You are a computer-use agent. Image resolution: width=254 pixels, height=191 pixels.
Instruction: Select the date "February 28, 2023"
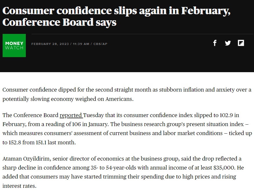[x=50, y=44]
